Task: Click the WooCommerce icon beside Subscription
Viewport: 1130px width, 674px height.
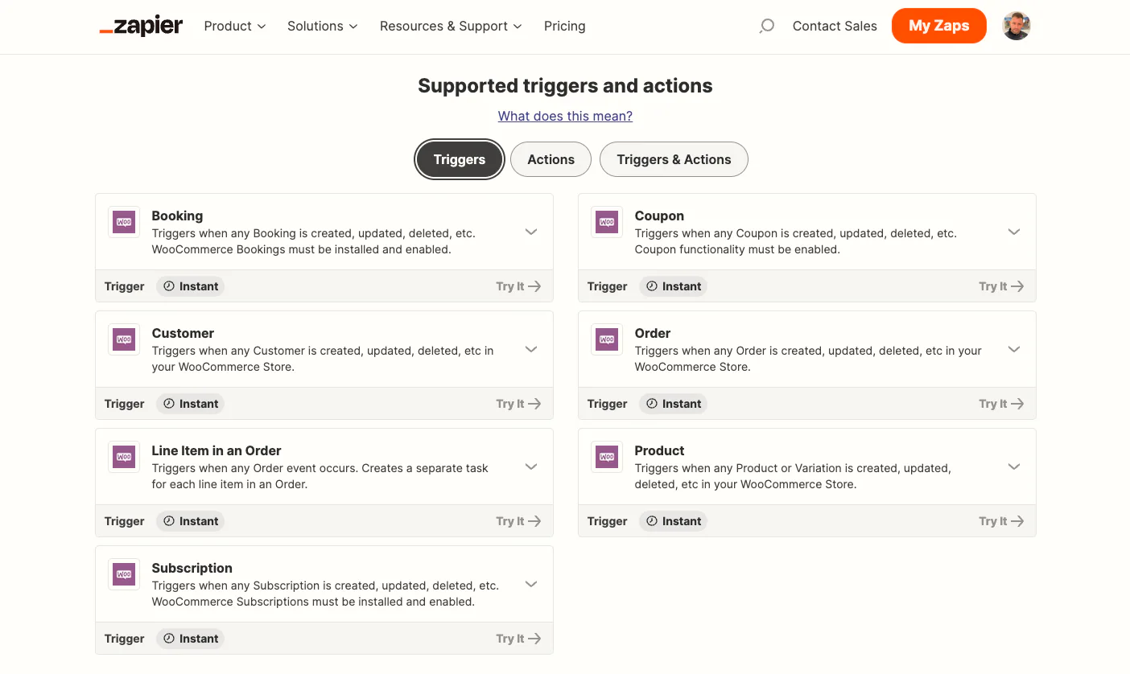Action: [x=124, y=574]
